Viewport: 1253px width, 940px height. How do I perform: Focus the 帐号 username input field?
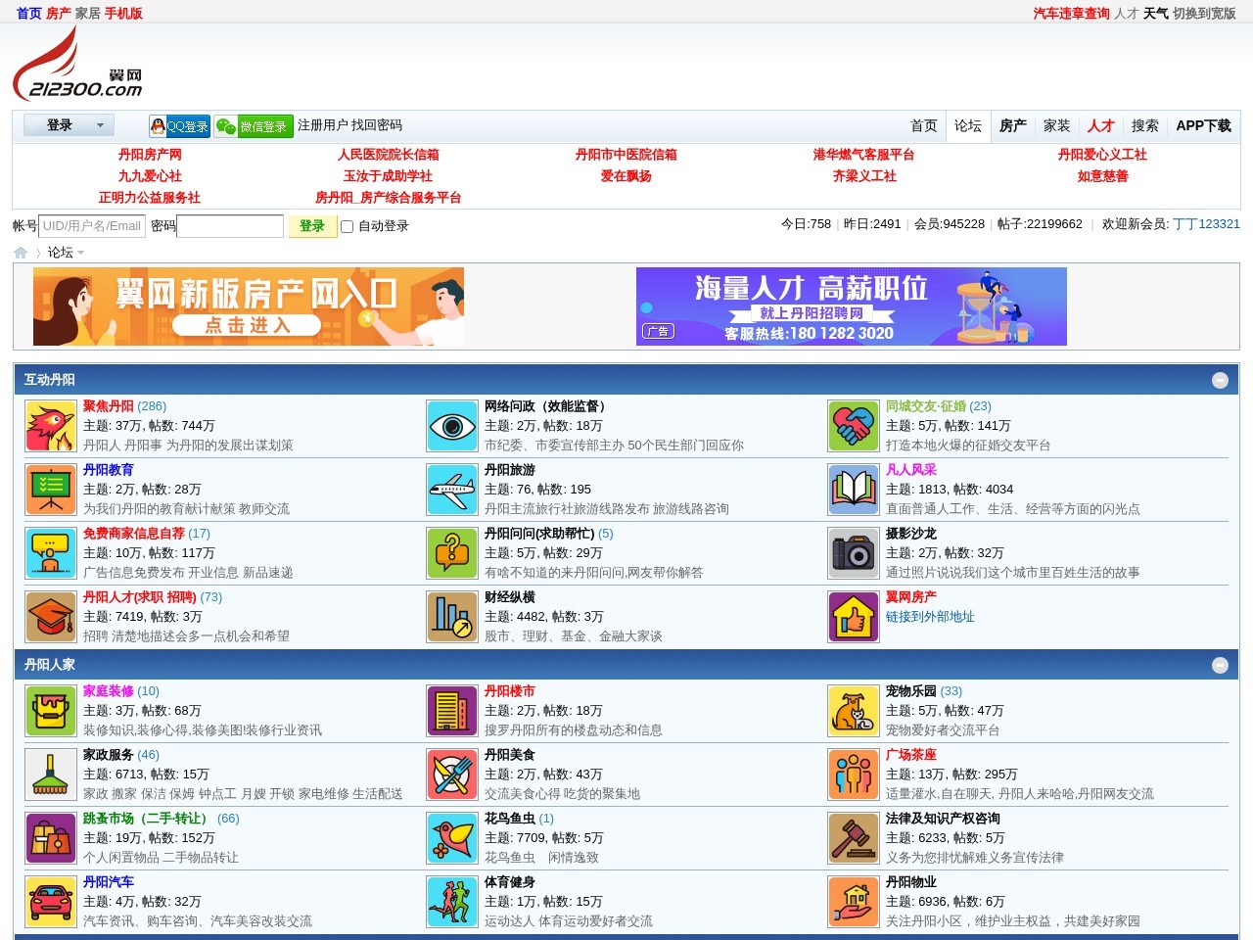tap(92, 226)
